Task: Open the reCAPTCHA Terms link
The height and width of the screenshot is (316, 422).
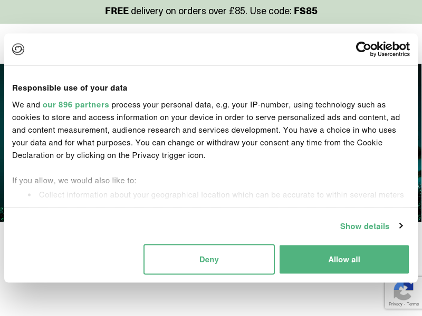Action: click(x=413, y=304)
